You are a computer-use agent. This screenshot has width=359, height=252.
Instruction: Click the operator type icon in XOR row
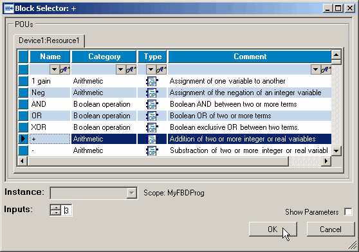click(x=152, y=127)
